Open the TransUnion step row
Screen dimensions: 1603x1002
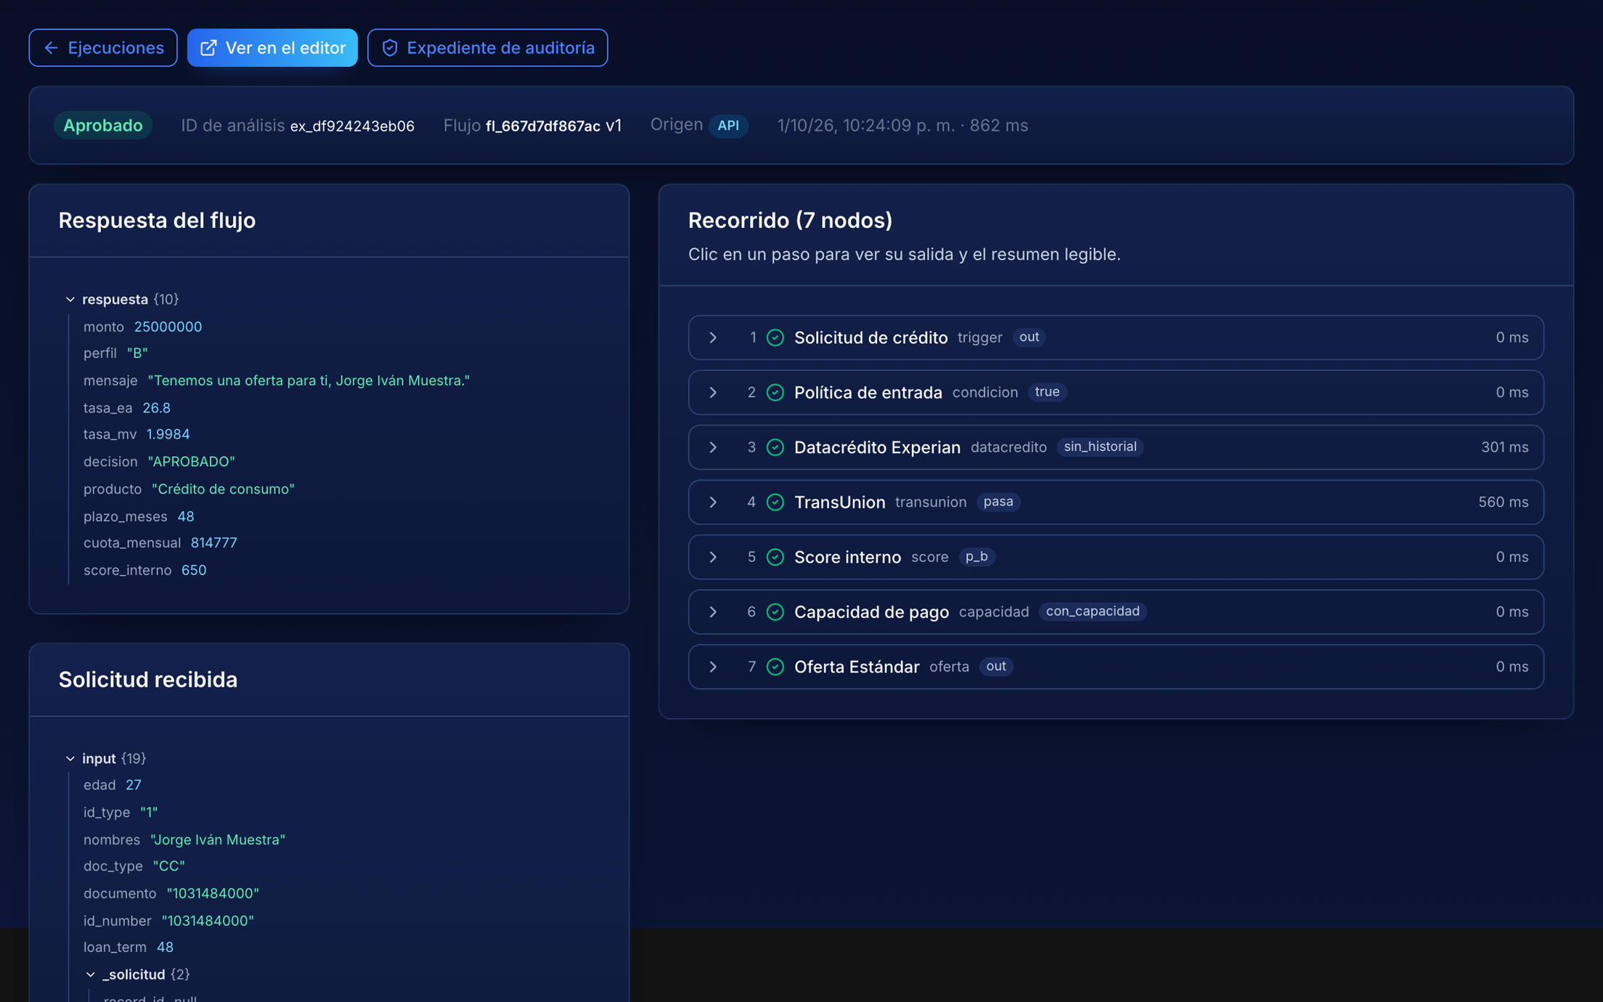click(1116, 502)
